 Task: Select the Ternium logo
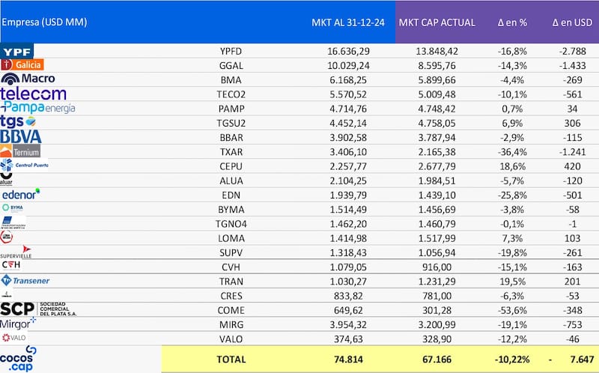pos(21,151)
